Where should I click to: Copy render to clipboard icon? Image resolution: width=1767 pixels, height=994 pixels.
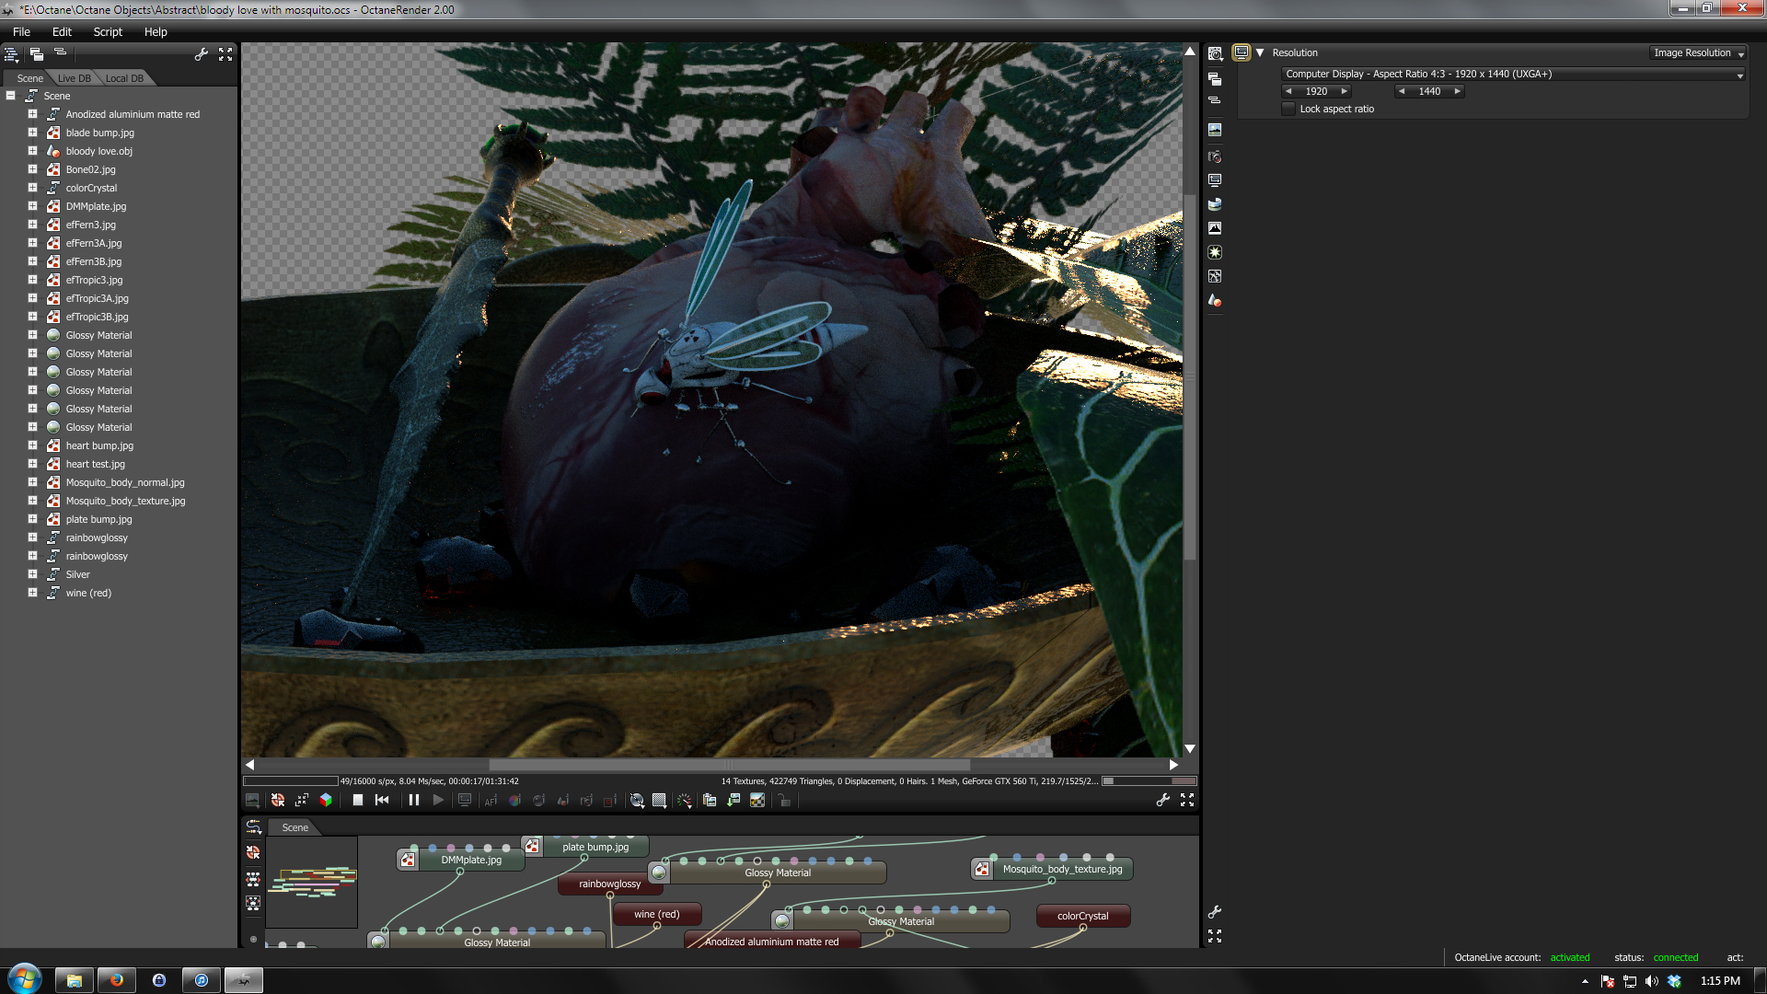click(x=710, y=801)
